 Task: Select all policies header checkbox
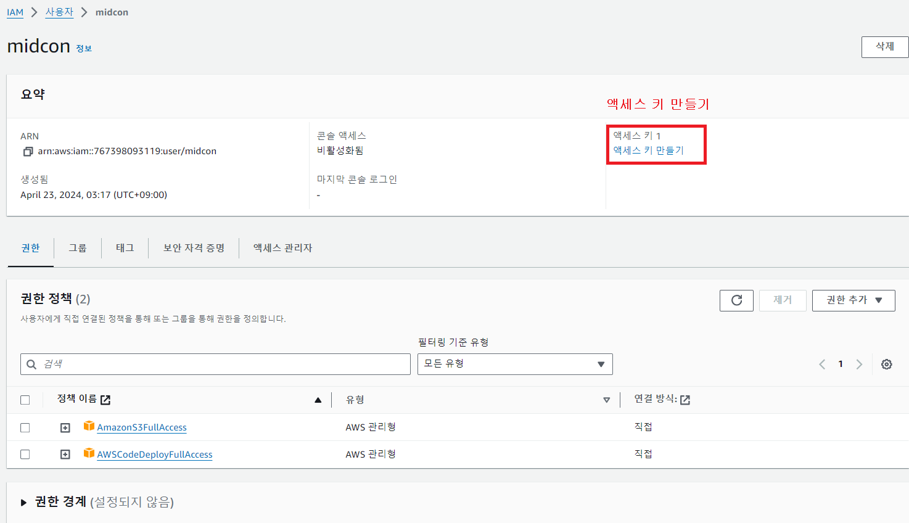pyautogui.click(x=25, y=400)
